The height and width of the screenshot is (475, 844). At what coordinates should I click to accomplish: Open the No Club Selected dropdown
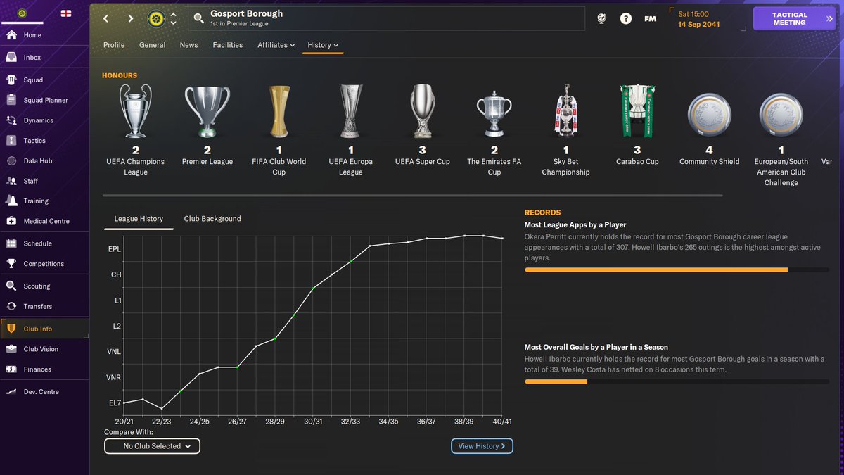(x=152, y=446)
